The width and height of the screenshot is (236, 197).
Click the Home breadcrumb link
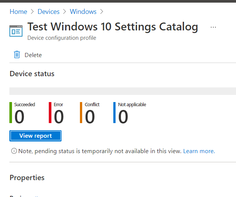tap(18, 12)
